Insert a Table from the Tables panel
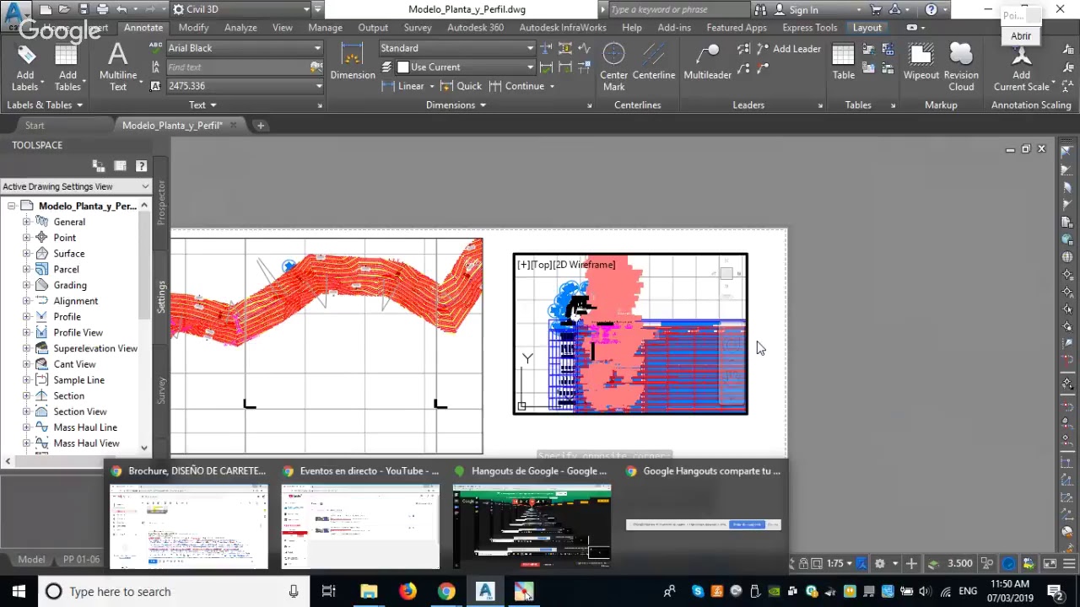1080x607 pixels. 844,62
